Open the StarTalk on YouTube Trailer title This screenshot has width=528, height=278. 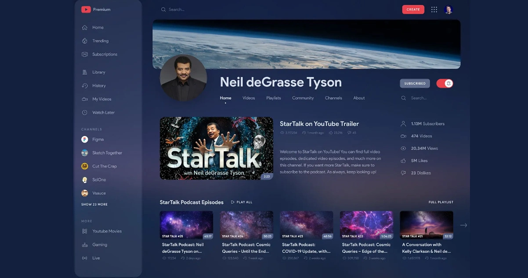coord(319,124)
